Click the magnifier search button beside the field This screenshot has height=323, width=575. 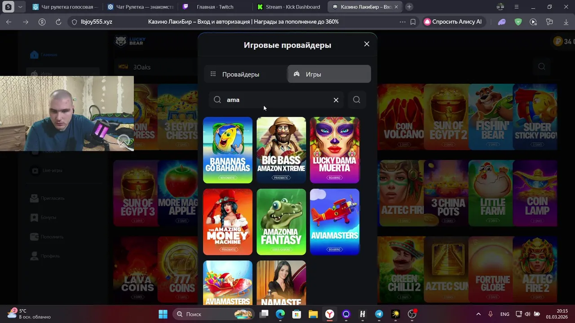click(357, 100)
